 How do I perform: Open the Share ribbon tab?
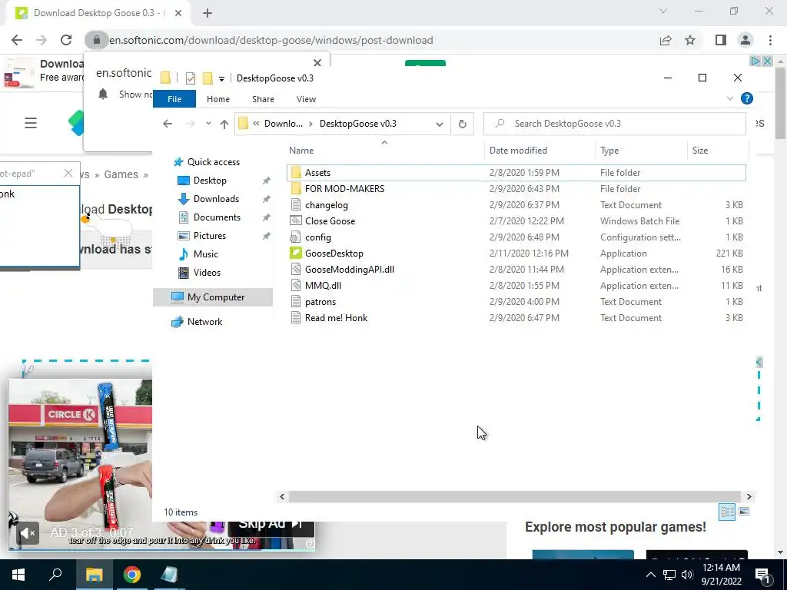click(263, 99)
